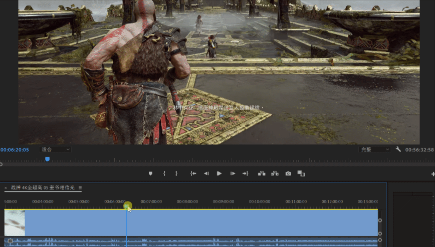The image size is (435, 247).
Task: Export a frame with the camera icon
Action: 288,173
